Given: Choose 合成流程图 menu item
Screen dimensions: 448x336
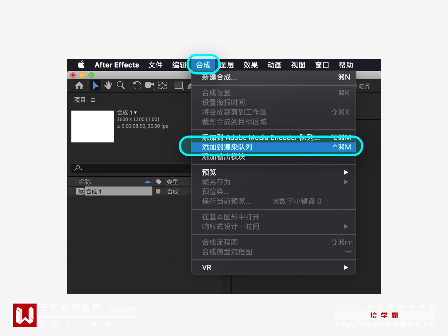Looking at the screenshot, I should [274, 242].
